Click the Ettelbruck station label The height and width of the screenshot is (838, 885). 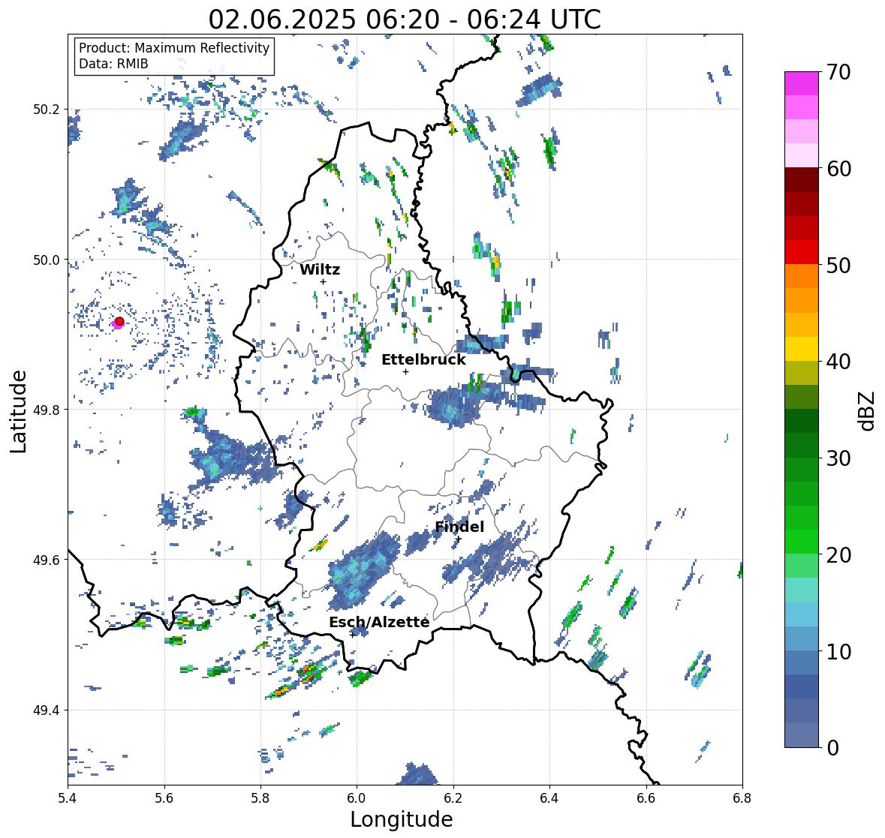click(423, 360)
